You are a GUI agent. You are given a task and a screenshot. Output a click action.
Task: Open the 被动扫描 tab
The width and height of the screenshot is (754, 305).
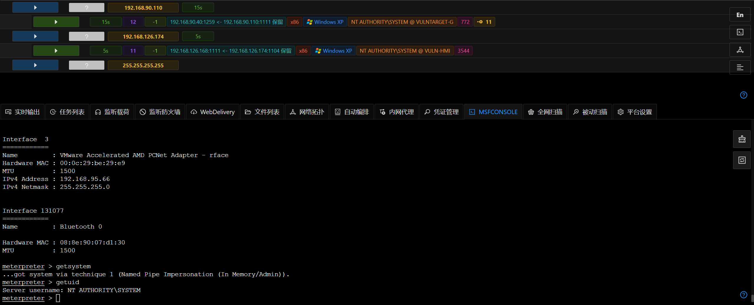[590, 112]
